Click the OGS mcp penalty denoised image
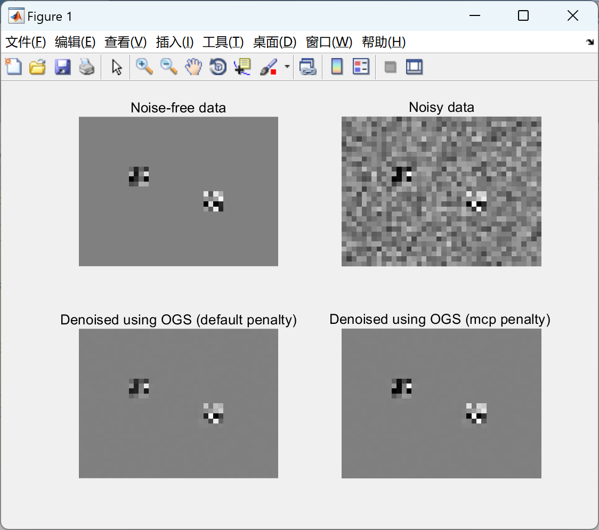Viewport: 599px width, 530px height. point(441,404)
